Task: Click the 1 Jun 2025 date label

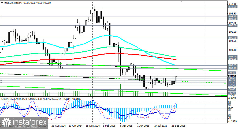Action: (143, 126)
